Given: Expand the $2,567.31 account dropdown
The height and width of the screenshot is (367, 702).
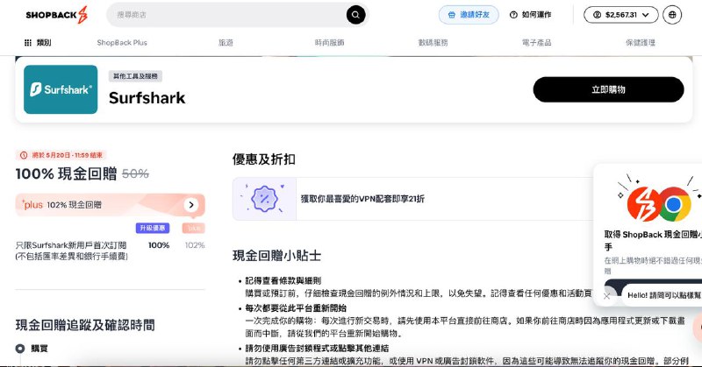Looking at the screenshot, I should [621, 15].
